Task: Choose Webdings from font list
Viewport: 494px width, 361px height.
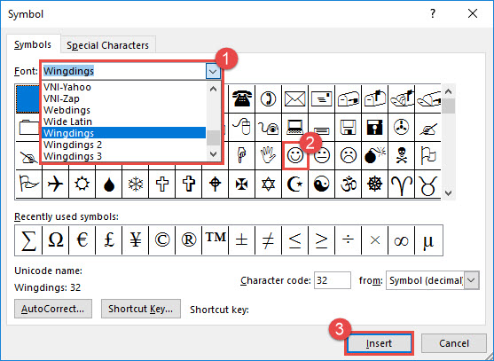Action: click(124, 110)
